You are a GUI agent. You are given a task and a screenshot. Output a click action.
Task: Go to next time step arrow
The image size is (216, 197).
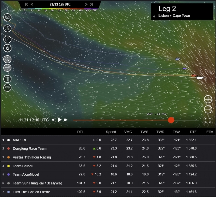coord(86,4)
